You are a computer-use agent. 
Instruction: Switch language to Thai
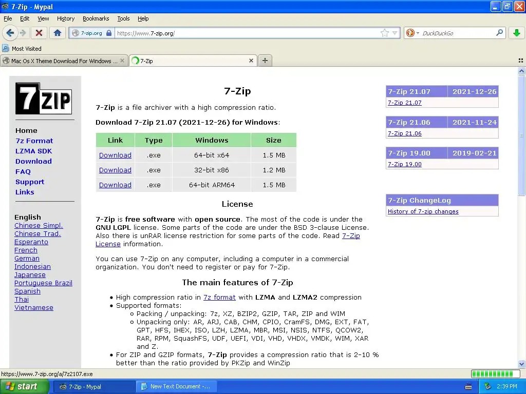click(x=22, y=299)
